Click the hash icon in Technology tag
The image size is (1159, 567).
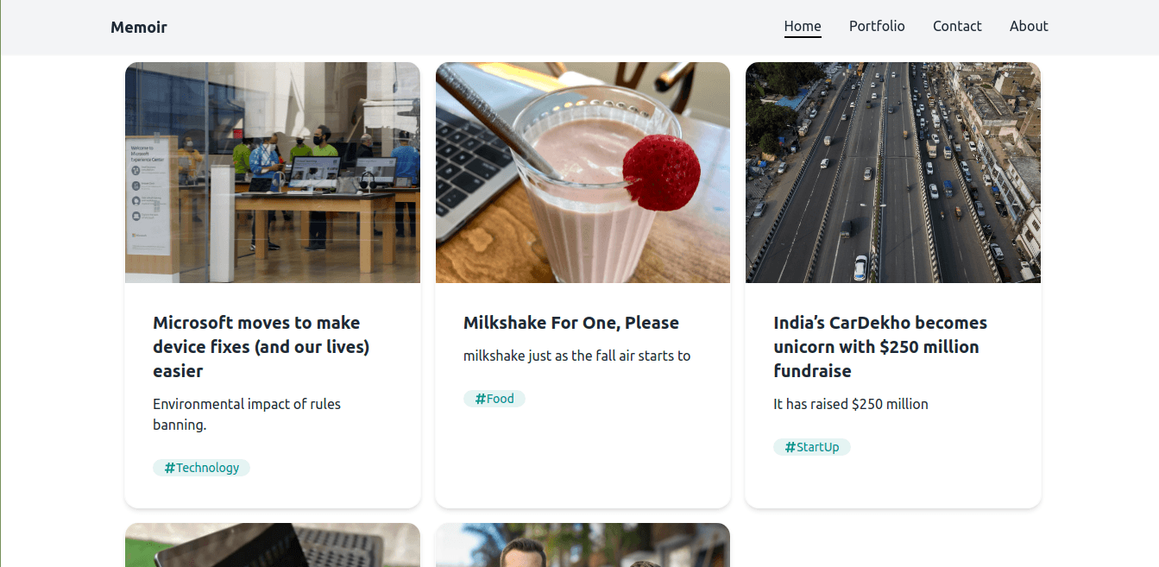point(169,468)
